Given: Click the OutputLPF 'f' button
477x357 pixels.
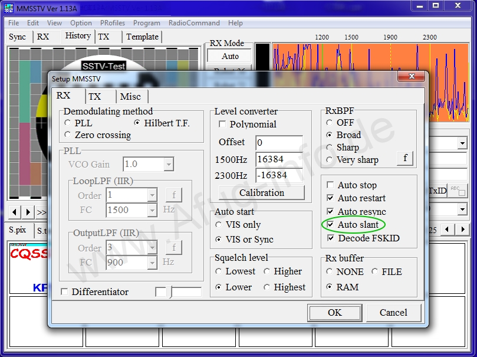Looking at the screenshot, I should pos(174,248).
